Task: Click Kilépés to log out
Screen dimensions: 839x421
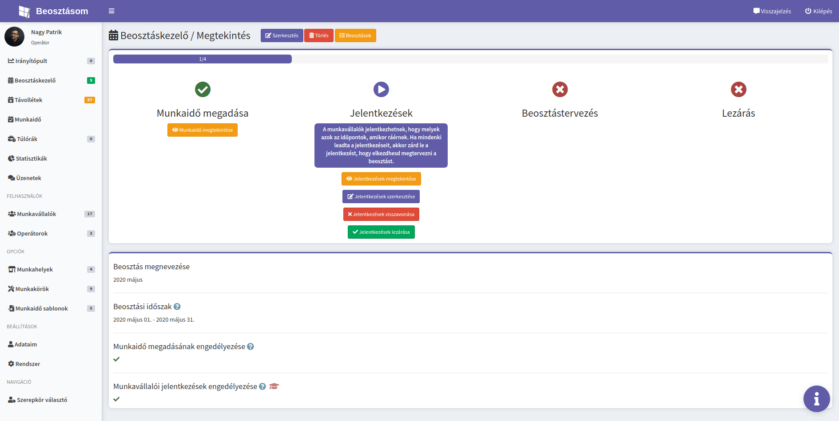Action: [819, 11]
